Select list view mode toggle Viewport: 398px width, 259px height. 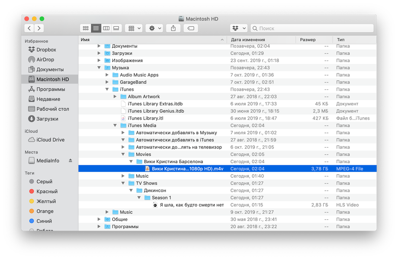click(96, 28)
